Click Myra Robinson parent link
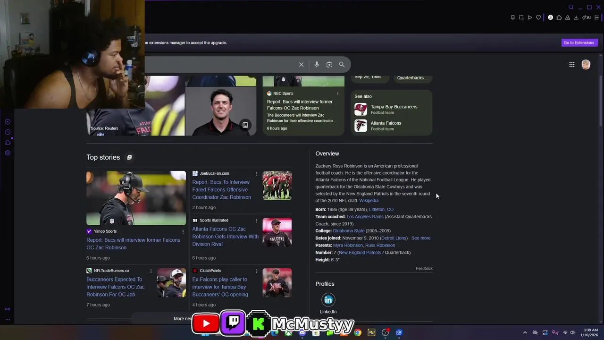Image resolution: width=604 pixels, height=340 pixels. [x=348, y=246]
